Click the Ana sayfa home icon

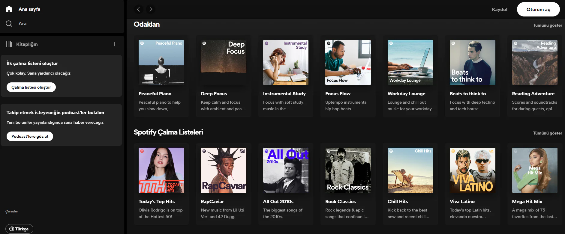(9, 9)
